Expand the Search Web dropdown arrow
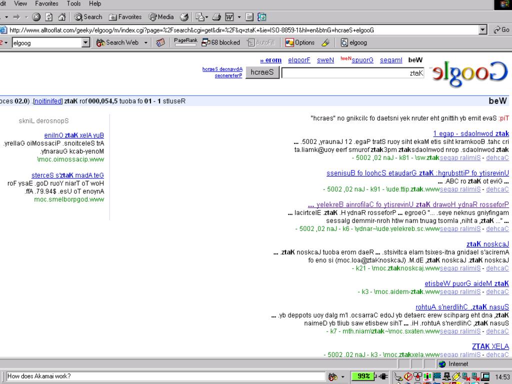The height and width of the screenshot is (384, 512). coord(146,43)
